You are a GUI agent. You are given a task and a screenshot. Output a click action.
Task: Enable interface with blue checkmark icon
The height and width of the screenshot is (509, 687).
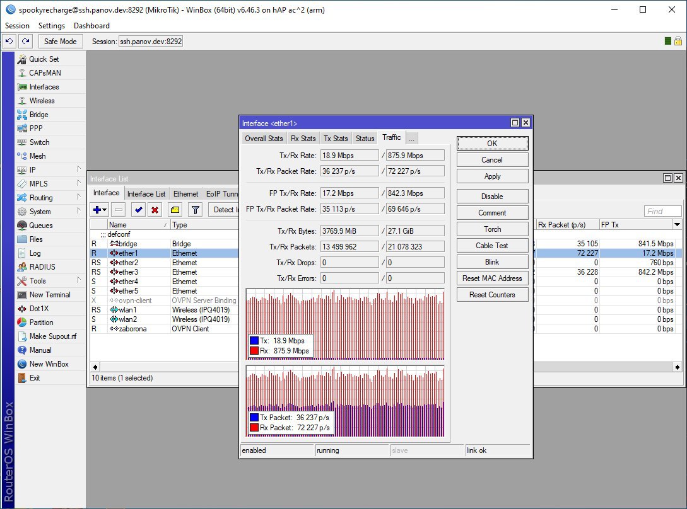point(138,210)
